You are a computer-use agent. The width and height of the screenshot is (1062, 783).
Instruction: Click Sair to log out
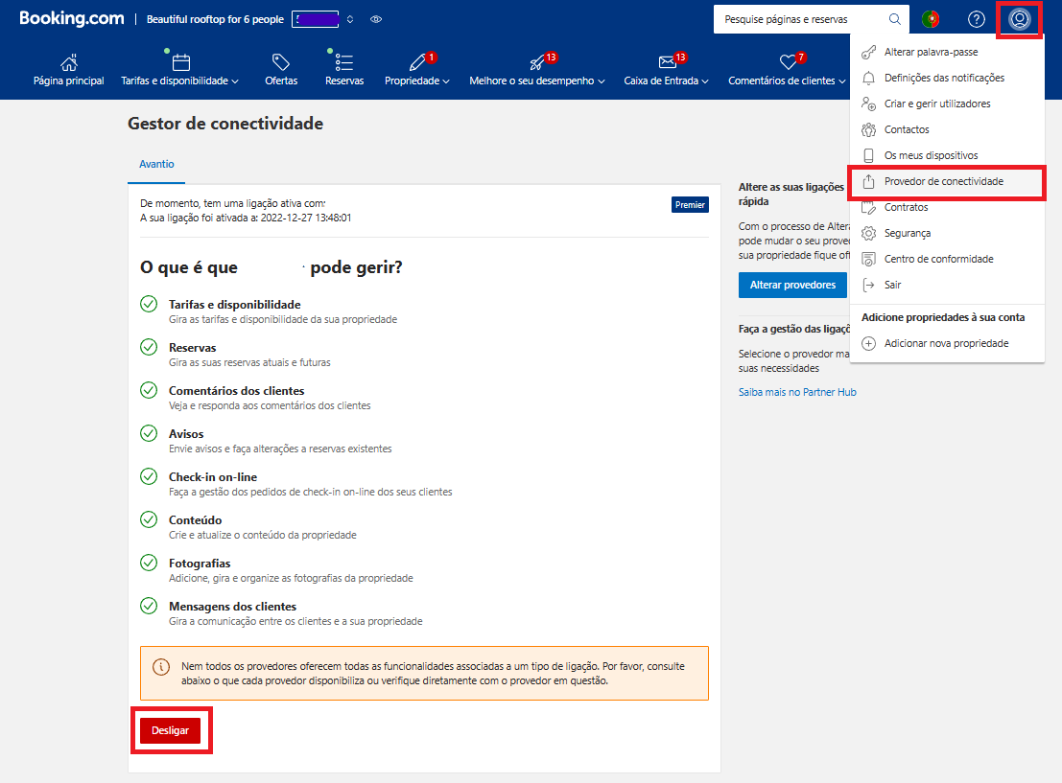point(947,285)
